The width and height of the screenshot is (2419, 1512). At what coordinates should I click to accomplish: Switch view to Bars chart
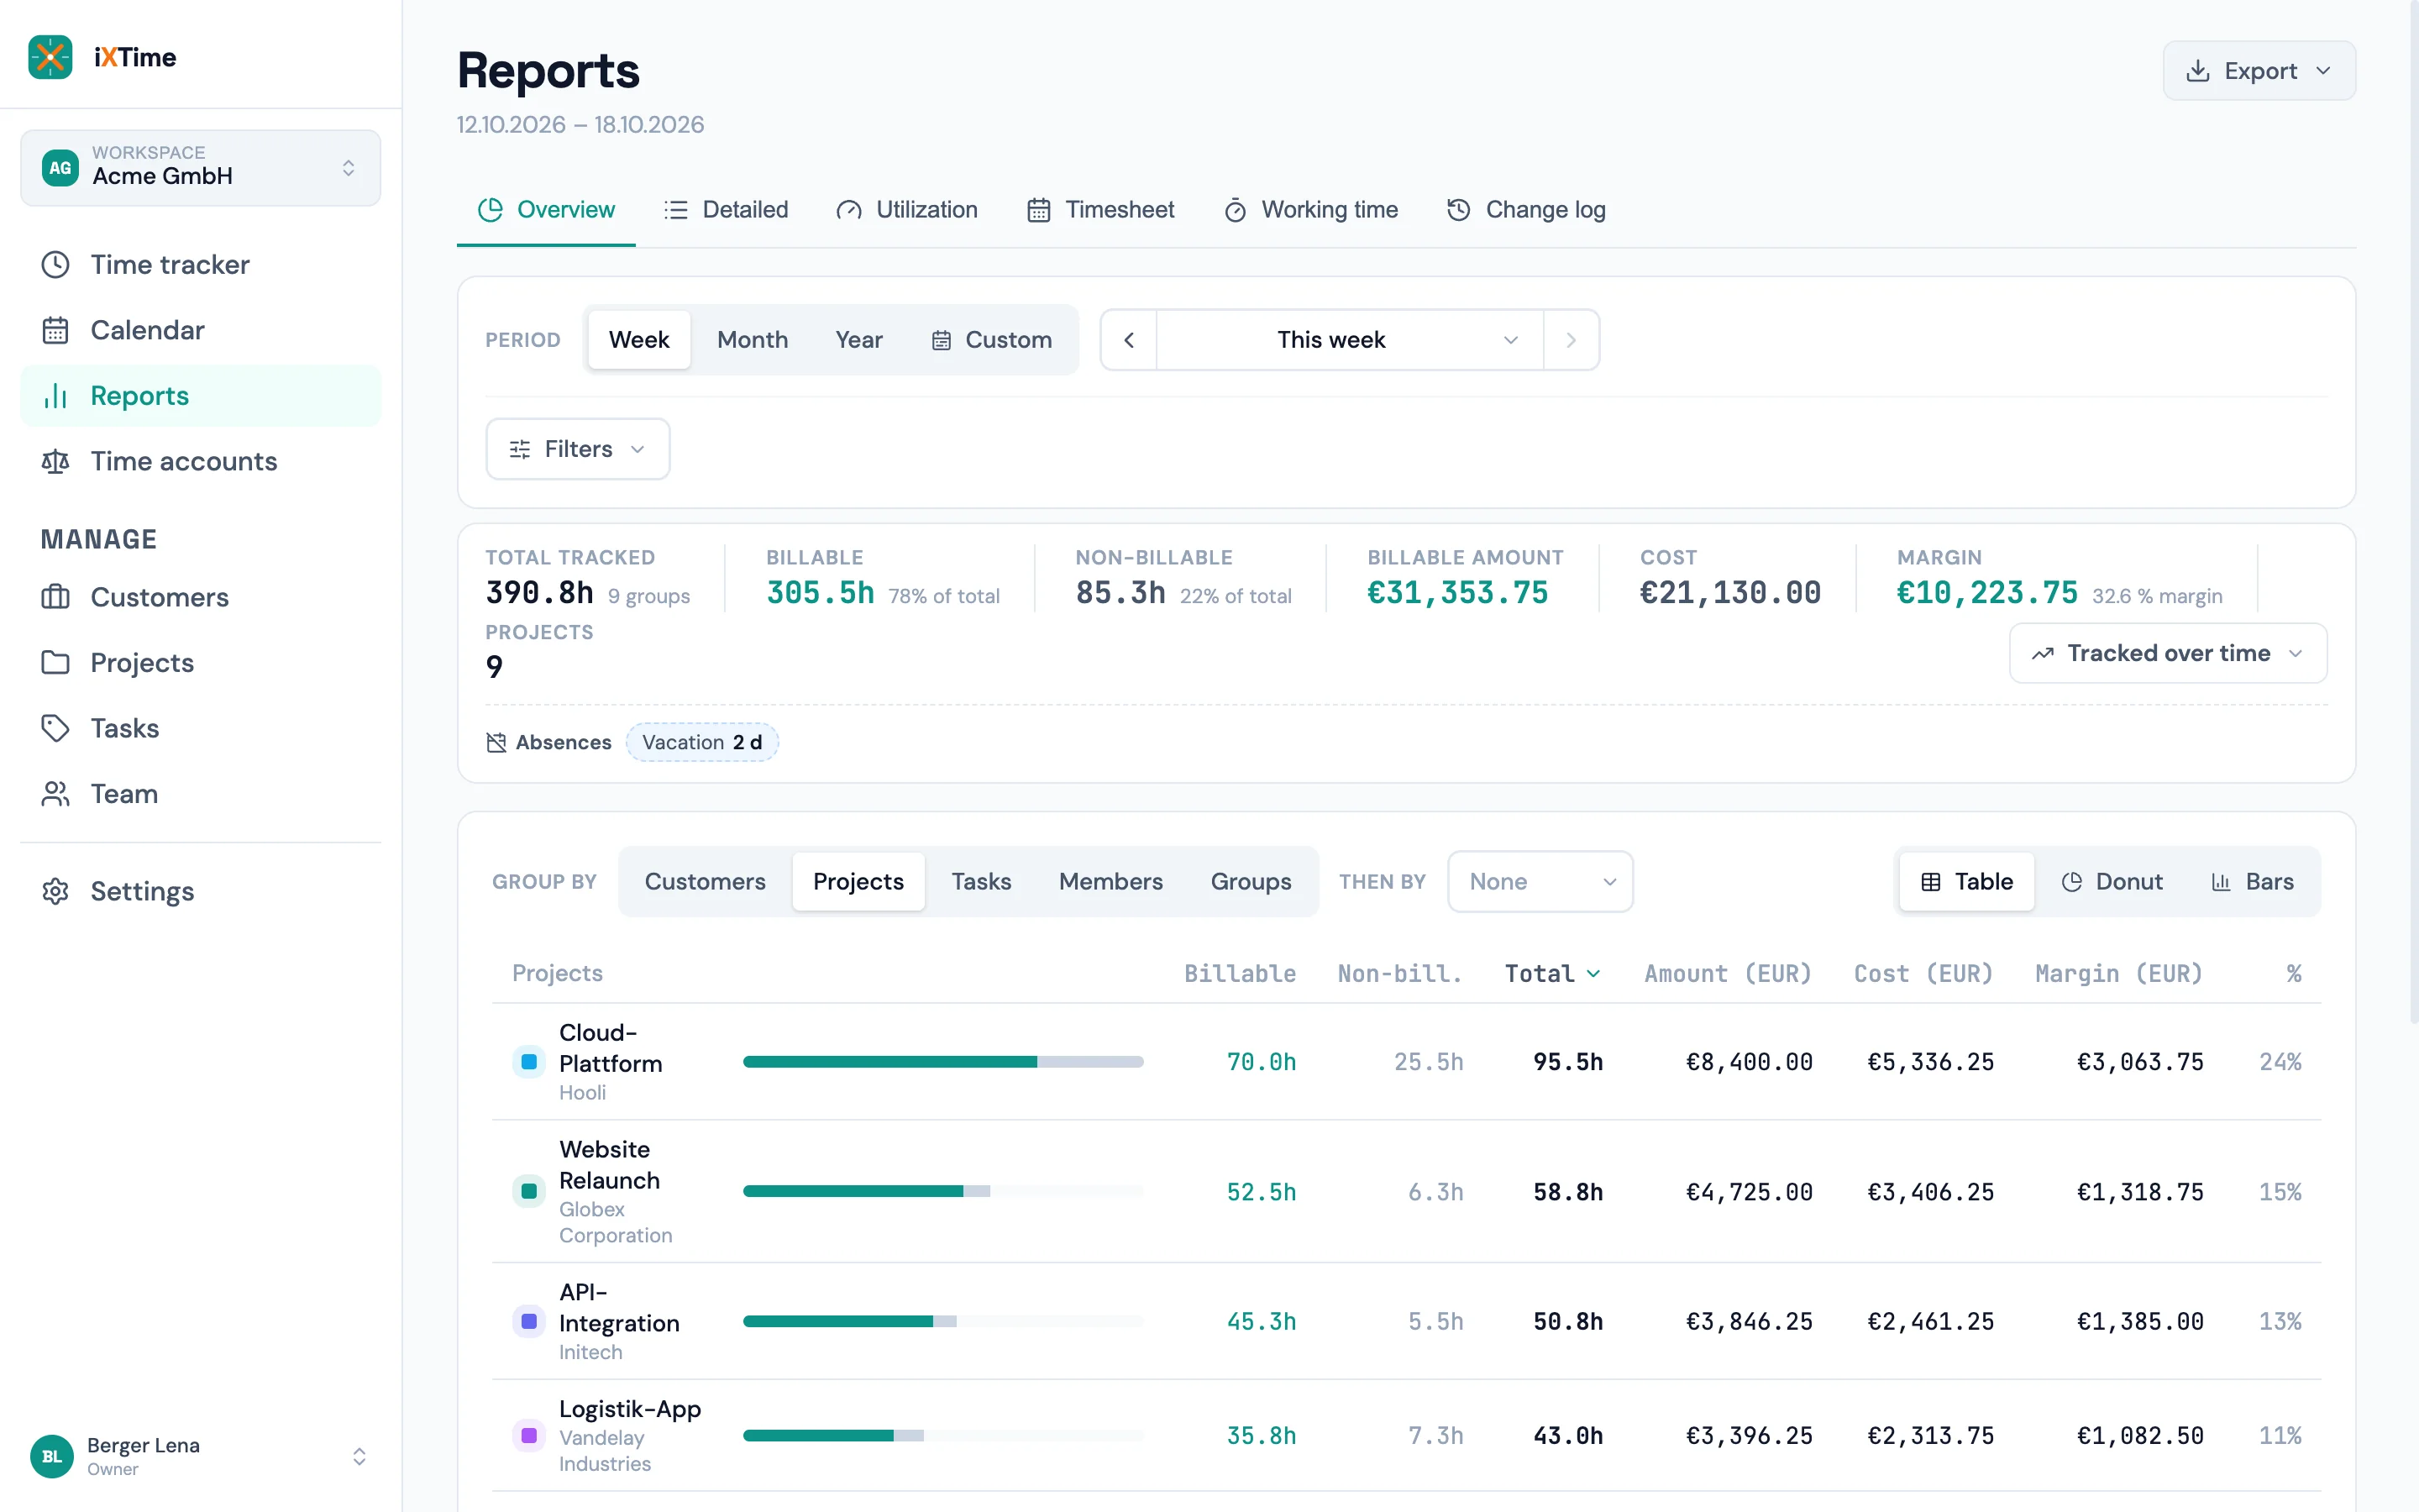[x=2252, y=881]
